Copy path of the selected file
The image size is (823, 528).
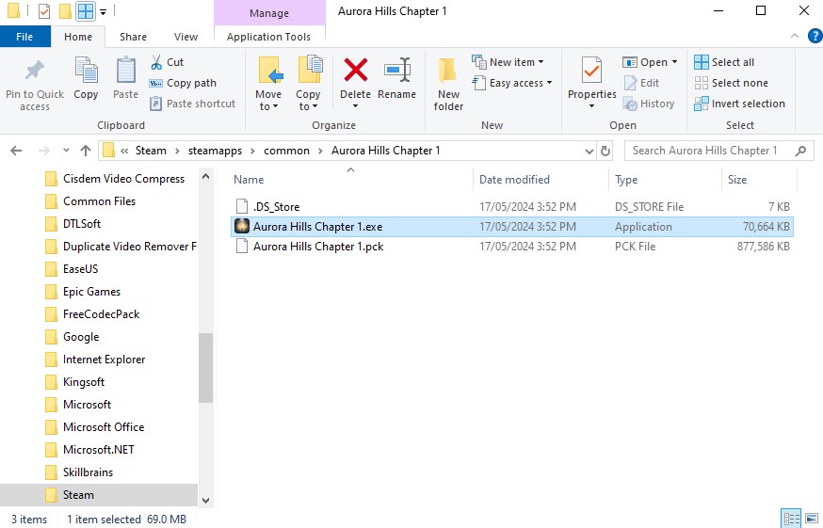pos(183,83)
